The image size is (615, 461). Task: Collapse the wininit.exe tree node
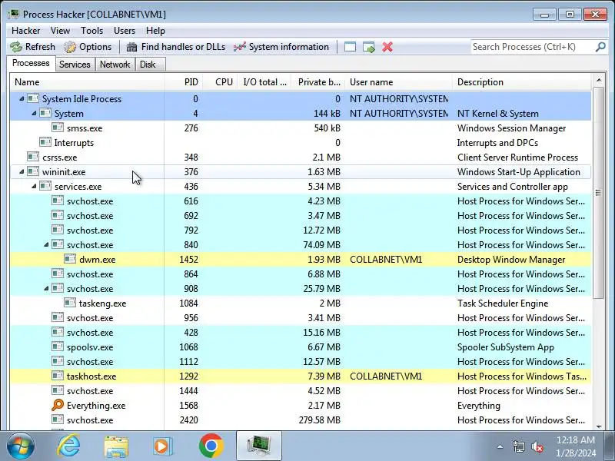pyautogui.click(x=22, y=171)
